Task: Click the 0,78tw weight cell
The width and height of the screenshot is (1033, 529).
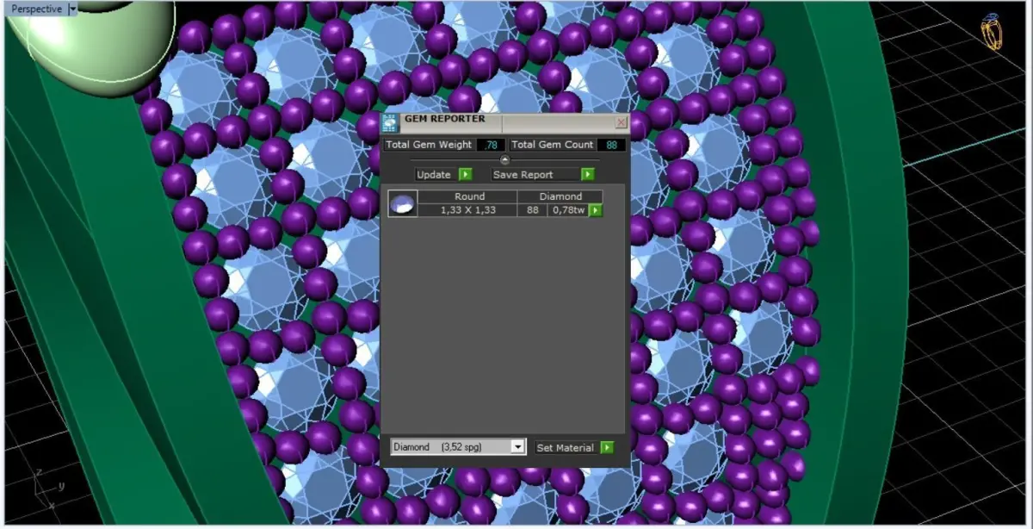Action: point(568,210)
